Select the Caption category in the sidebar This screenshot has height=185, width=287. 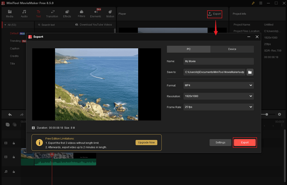click(x=15, y=48)
